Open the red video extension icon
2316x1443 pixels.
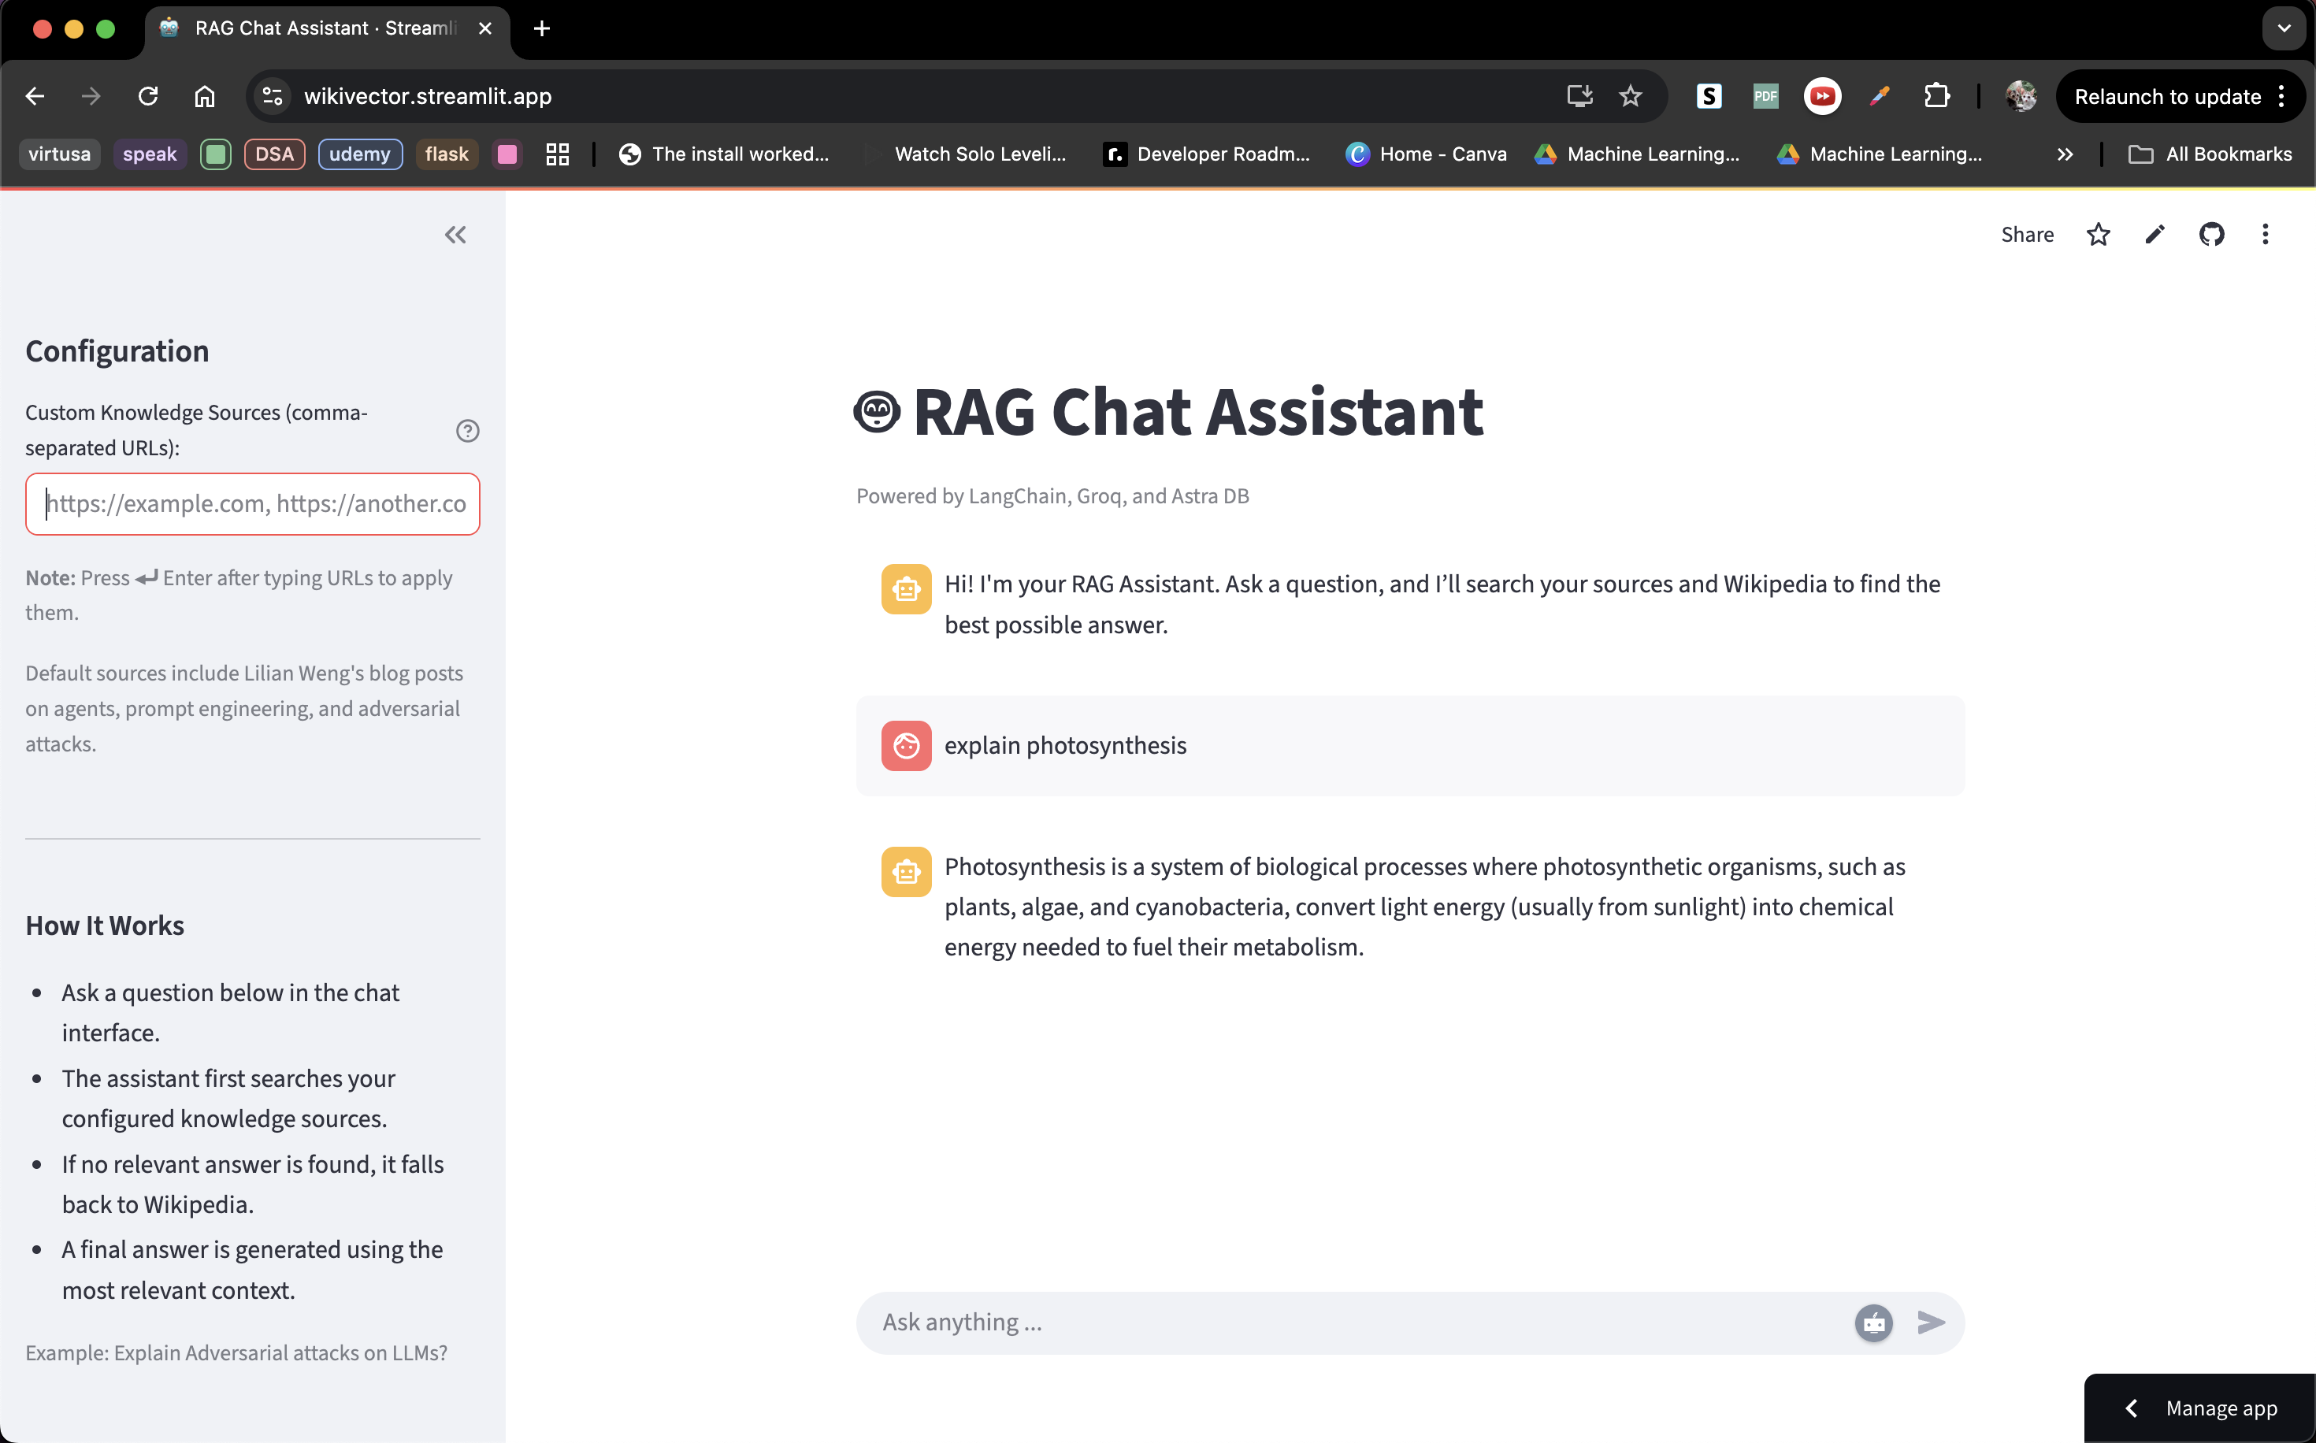click(x=1822, y=96)
